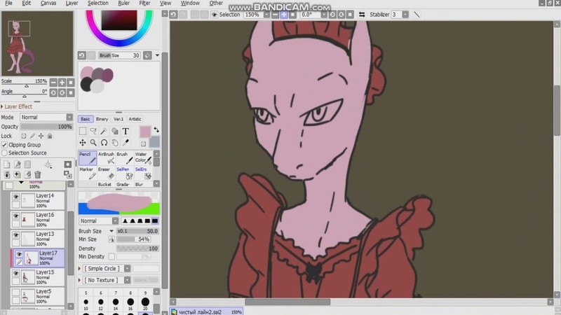Viewport: 561px width, 315px height.
Task: Select the Brush tool
Action: click(125, 157)
